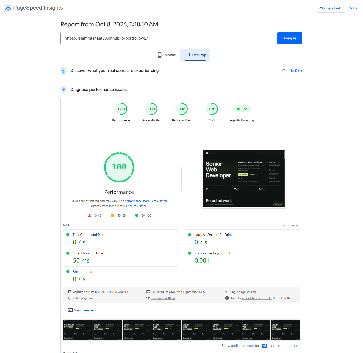Select the All audits filter

[x=265, y=346]
